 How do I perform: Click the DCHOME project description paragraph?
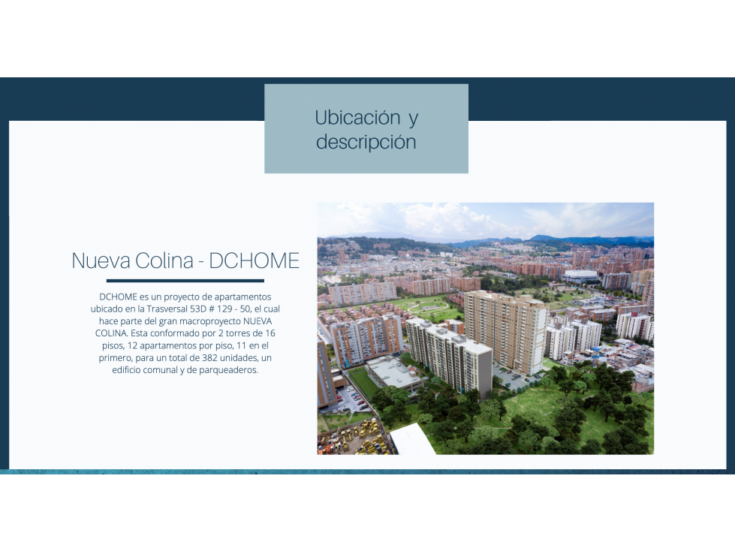(x=185, y=333)
